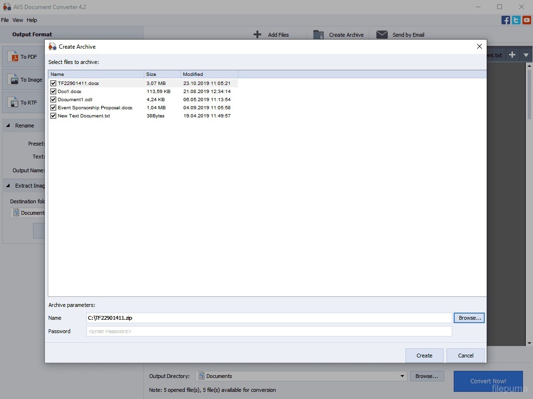
Task: Select the To Image format icon
Action: point(14,80)
